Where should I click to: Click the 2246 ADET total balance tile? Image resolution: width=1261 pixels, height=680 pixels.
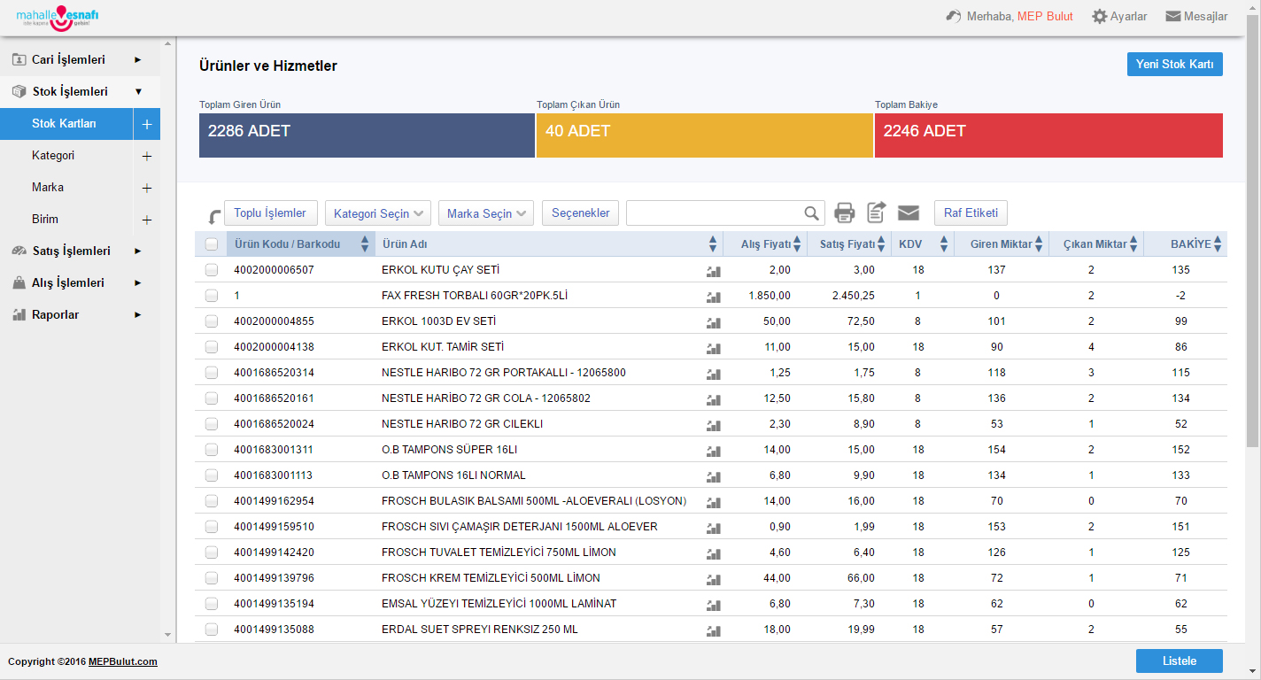[x=1049, y=135]
